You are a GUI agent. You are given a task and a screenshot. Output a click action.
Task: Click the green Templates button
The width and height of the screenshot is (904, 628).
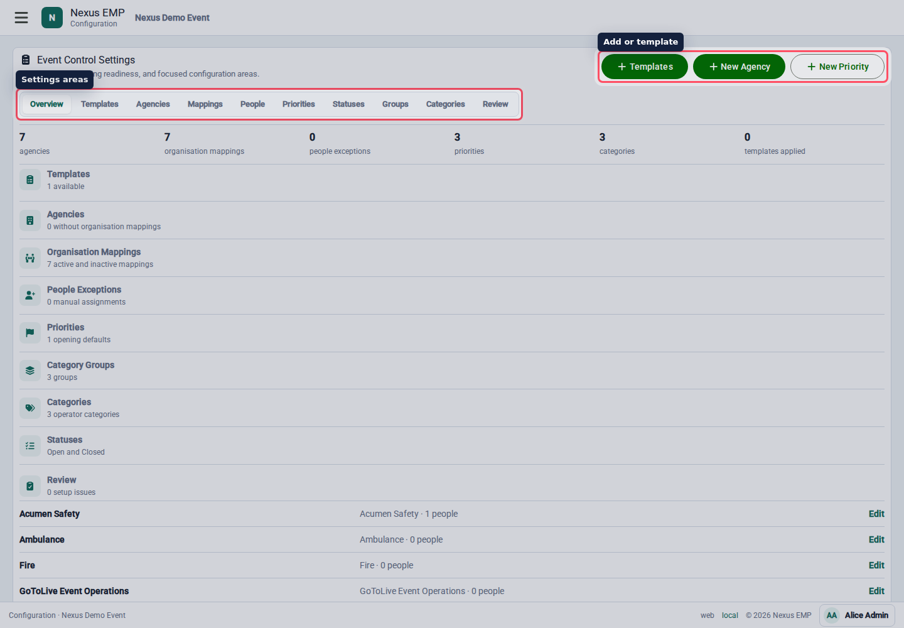click(x=645, y=67)
